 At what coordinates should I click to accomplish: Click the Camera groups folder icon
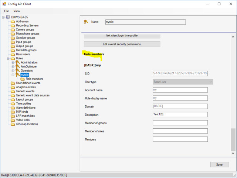(13, 30)
